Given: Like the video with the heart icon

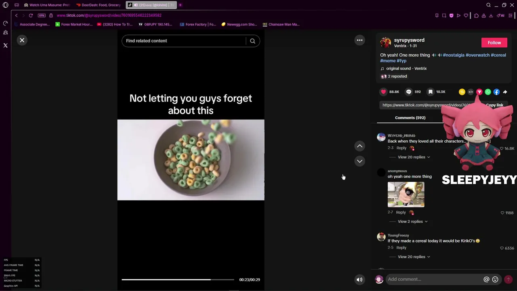Looking at the screenshot, I should click(x=383, y=92).
